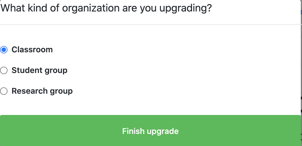Click the Student group label text

point(40,70)
